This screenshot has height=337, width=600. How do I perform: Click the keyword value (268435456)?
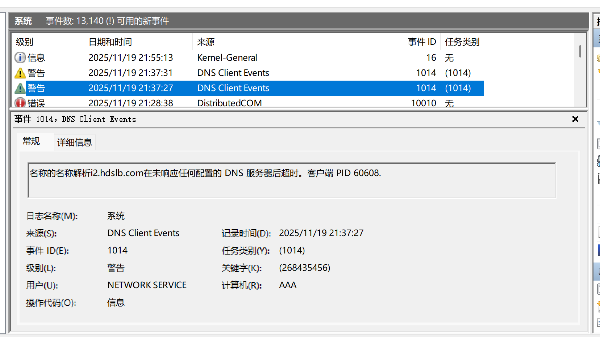point(305,268)
